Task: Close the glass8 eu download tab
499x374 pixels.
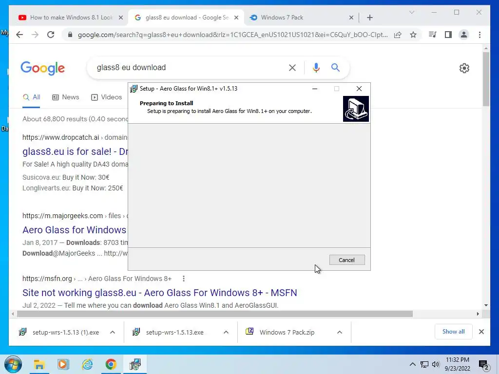Action: point(236,18)
